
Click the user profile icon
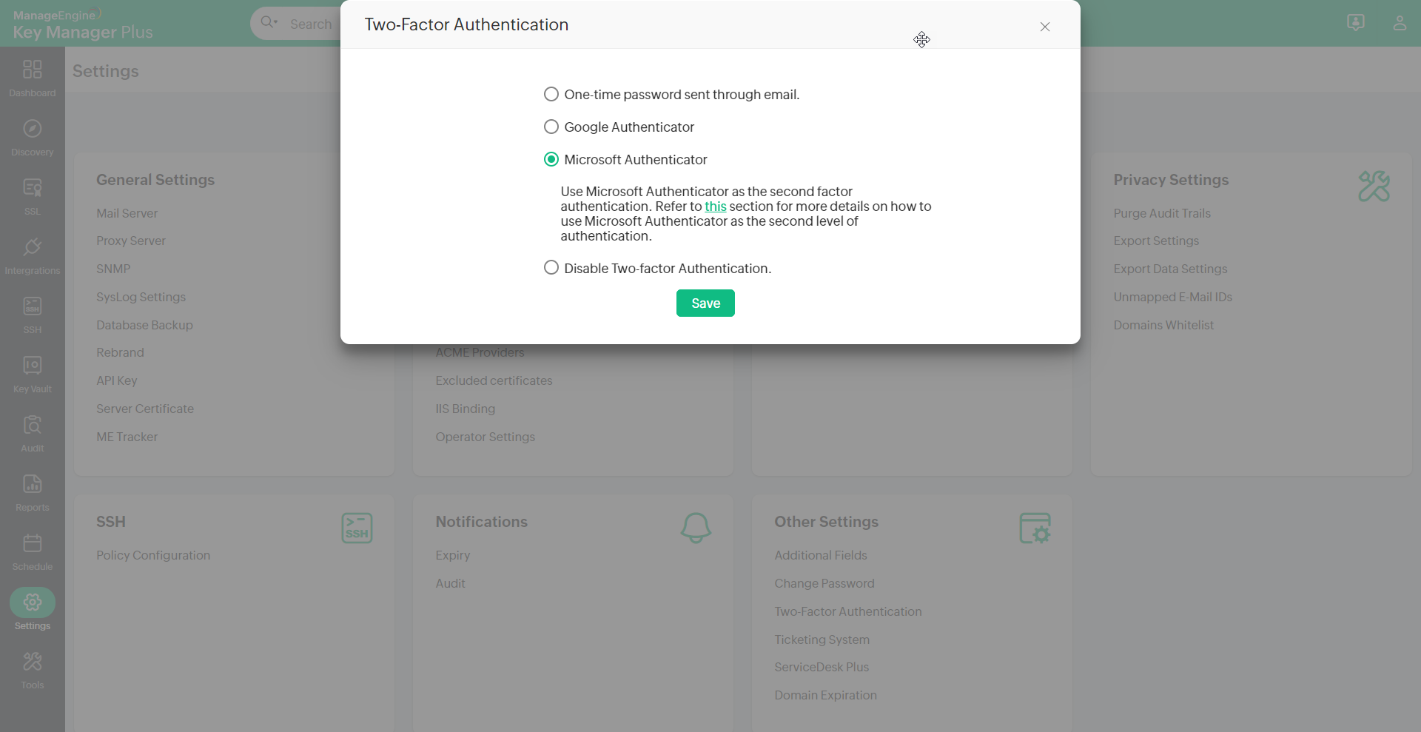click(x=1399, y=23)
